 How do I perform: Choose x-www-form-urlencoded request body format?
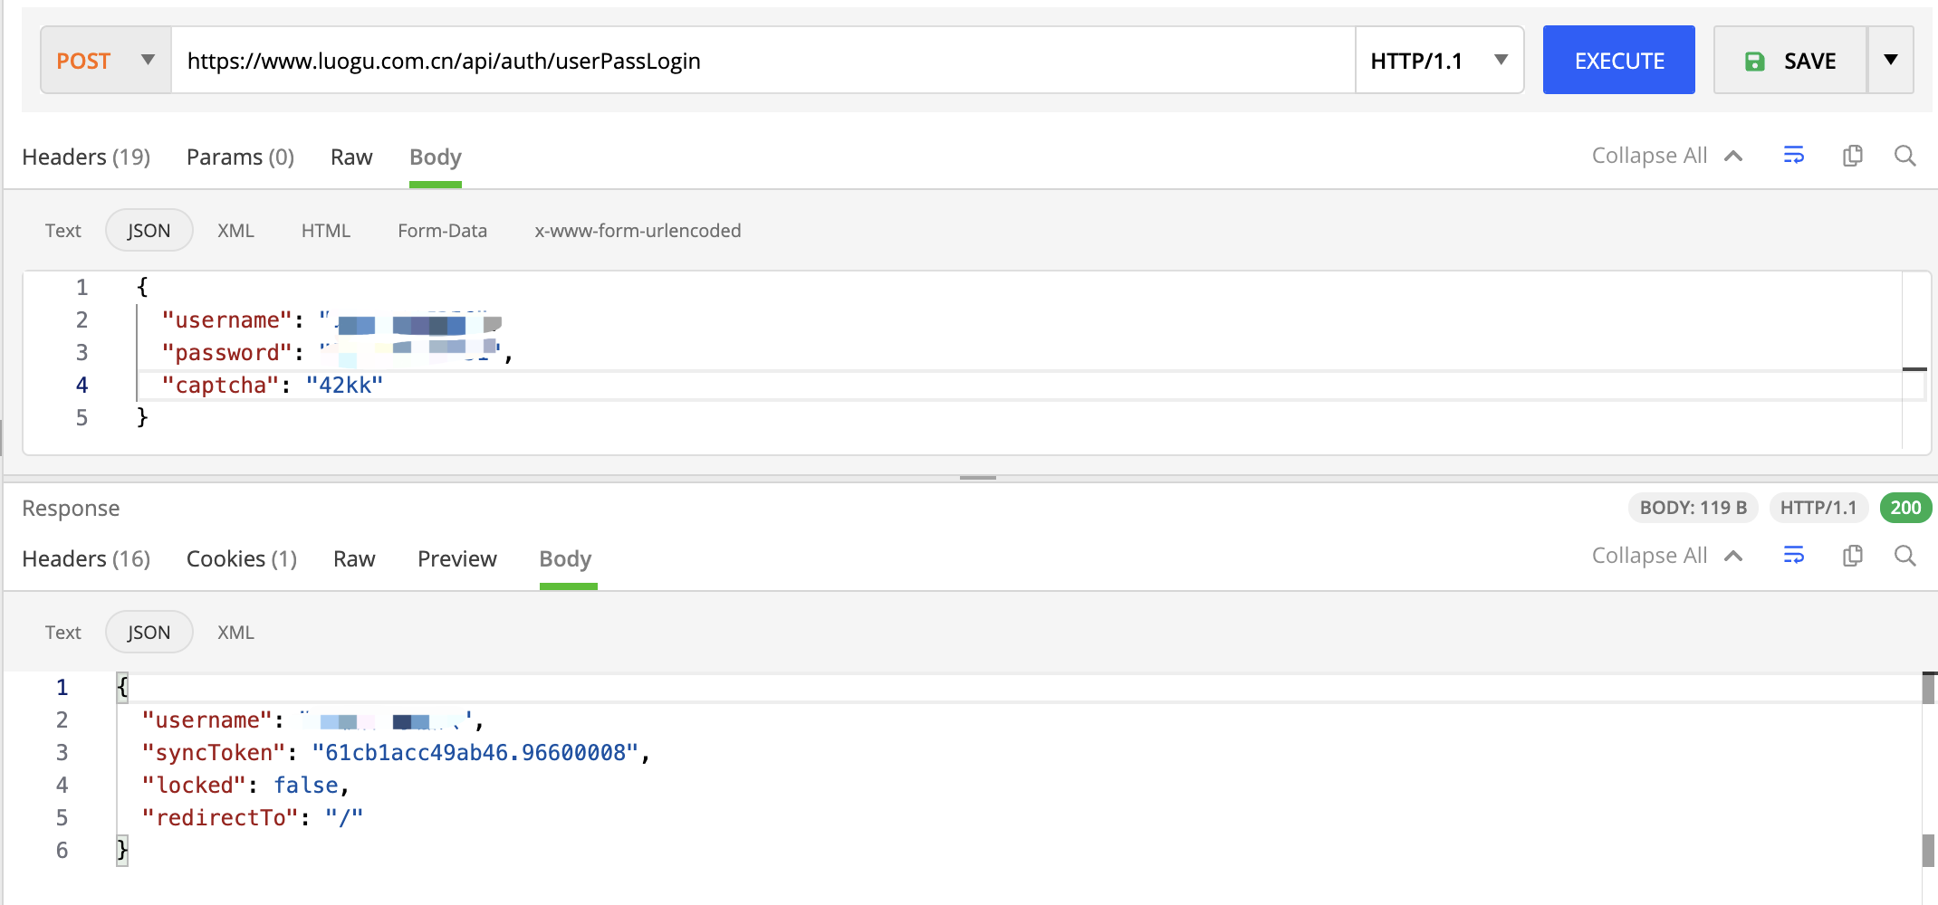tap(638, 231)
